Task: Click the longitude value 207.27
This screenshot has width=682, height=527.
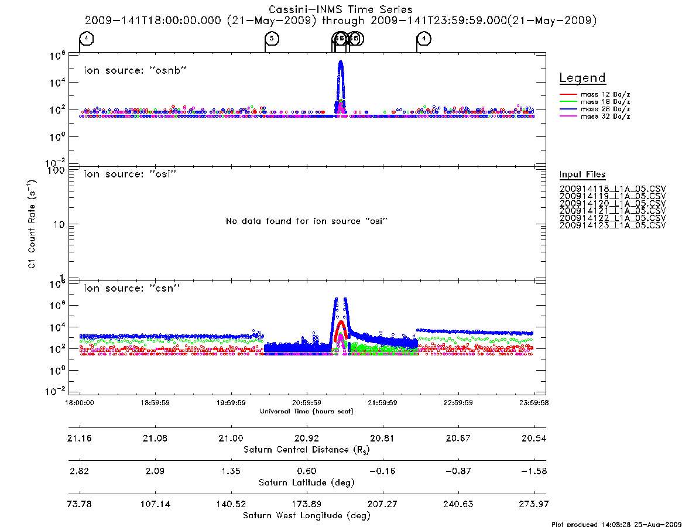Action: tap(382, 504)
